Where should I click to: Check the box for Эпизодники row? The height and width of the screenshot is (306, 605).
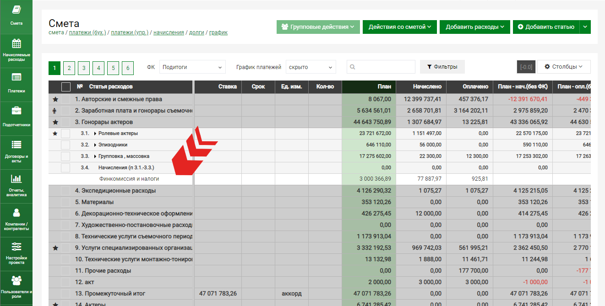tap(65, 145)
